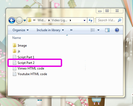The image size is (133, 106).
Task: Change view using the view icon
Action: 93,30
